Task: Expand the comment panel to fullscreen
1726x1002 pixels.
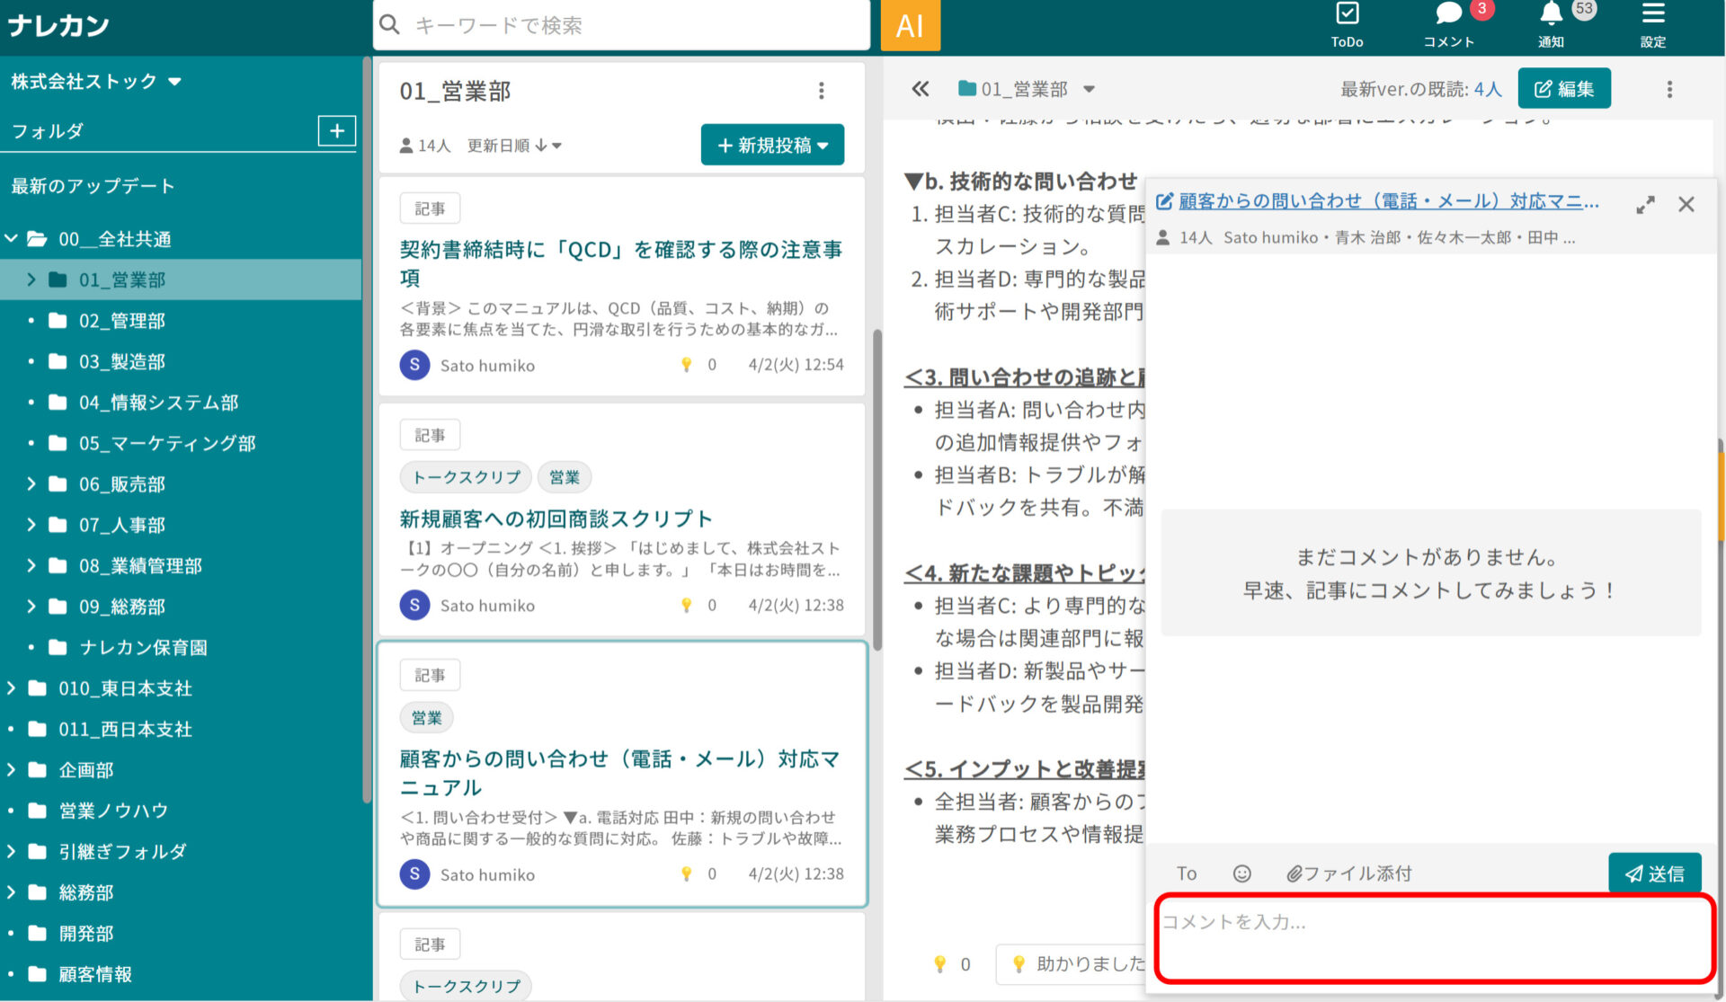Action: pyautogui.click(x=1646, y=204)
